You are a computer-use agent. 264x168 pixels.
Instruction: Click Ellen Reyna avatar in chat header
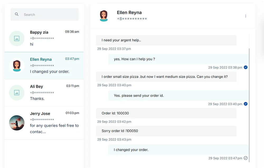[104, 16]
